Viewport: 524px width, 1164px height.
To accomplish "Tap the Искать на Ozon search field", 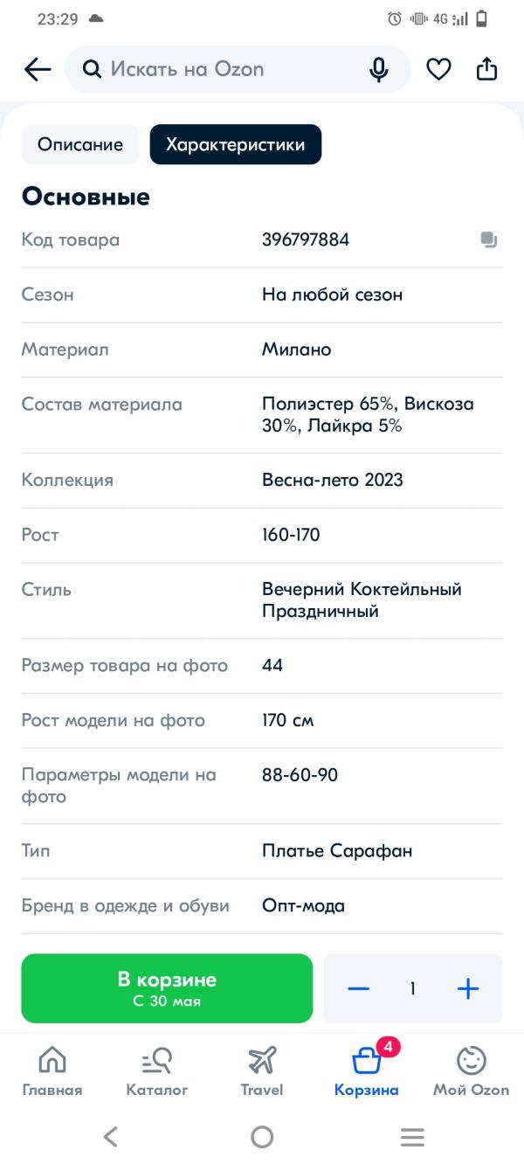I will pyautogui.click(x=227, y=70).
